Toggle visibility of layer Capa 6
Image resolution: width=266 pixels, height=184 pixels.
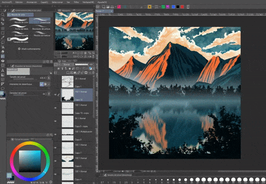tap(55, 161)
